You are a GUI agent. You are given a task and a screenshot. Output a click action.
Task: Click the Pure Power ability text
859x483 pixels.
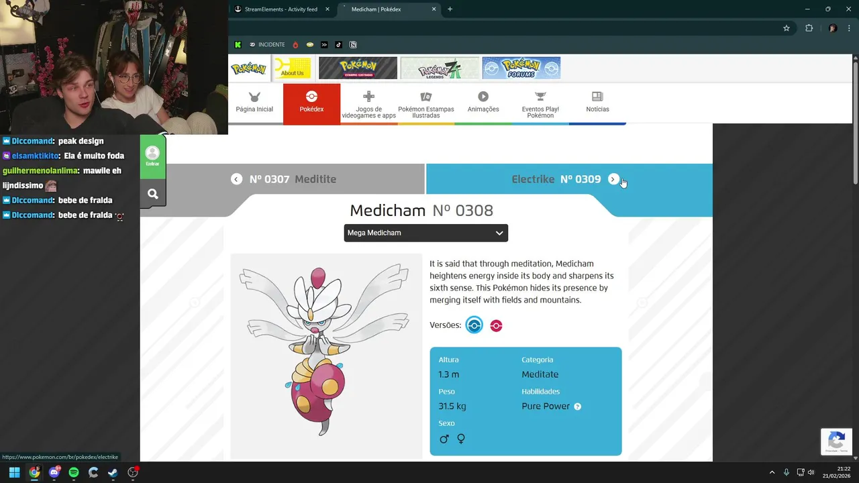pos(546,406)
